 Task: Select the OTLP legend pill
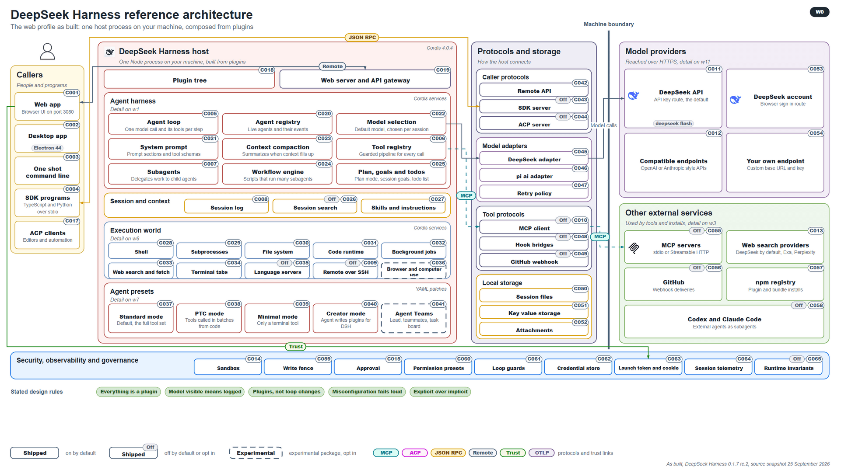(x=542, y=453)
